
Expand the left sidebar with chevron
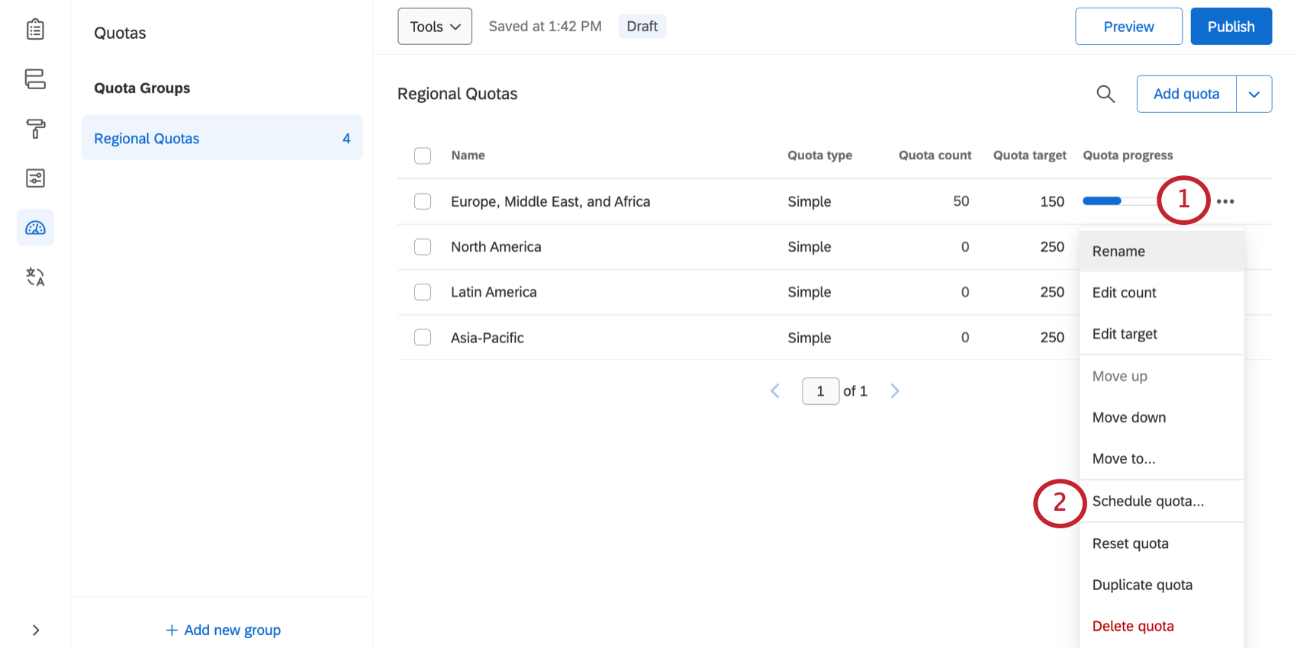[35, 630]
